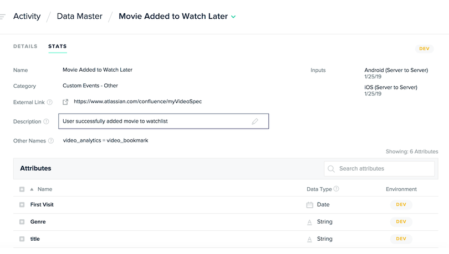Open the atlassian.com confluence myVideoSpec link
The width and height of the screenshot is (449, 254).
point(137,102)
